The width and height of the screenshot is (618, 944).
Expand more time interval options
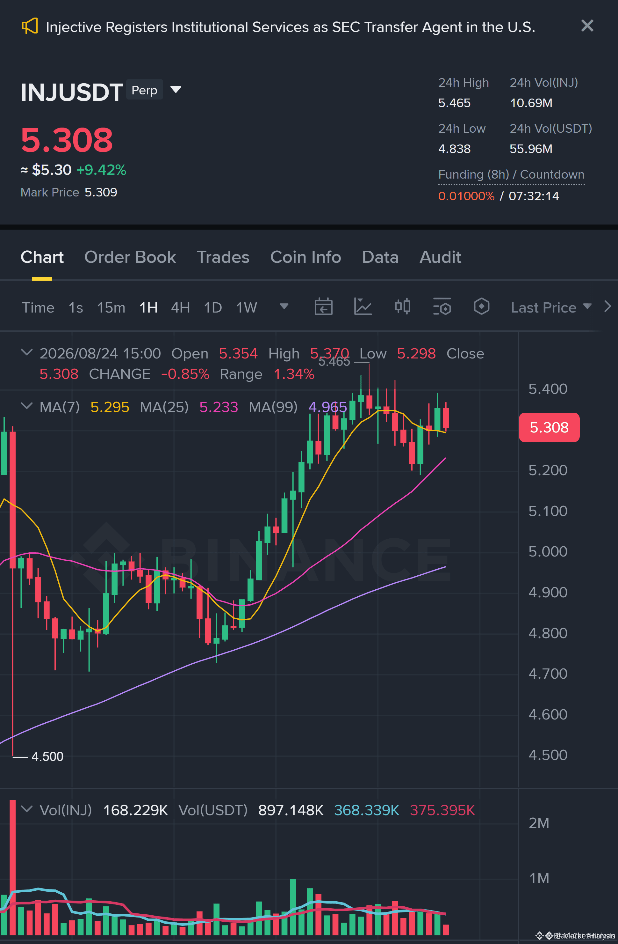click(284, 306)
